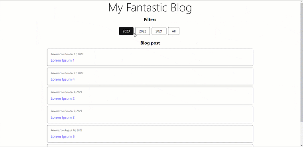Click the Released on August 16, 2023 text

pyautogui.click(x=67, y=130)
